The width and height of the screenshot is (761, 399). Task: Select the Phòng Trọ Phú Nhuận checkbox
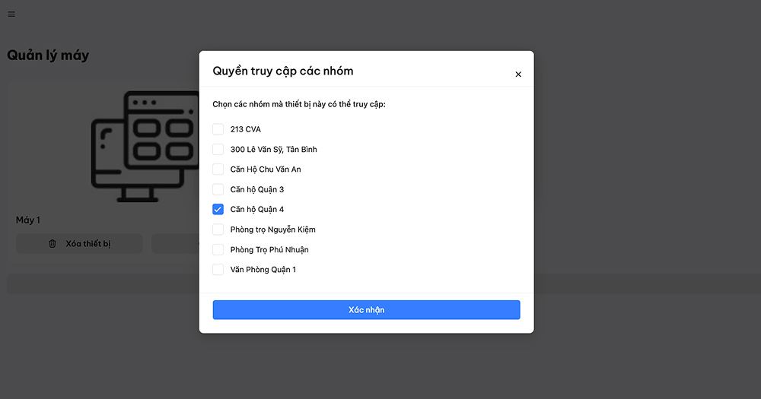pyautogui.click(x=218, y=250)
